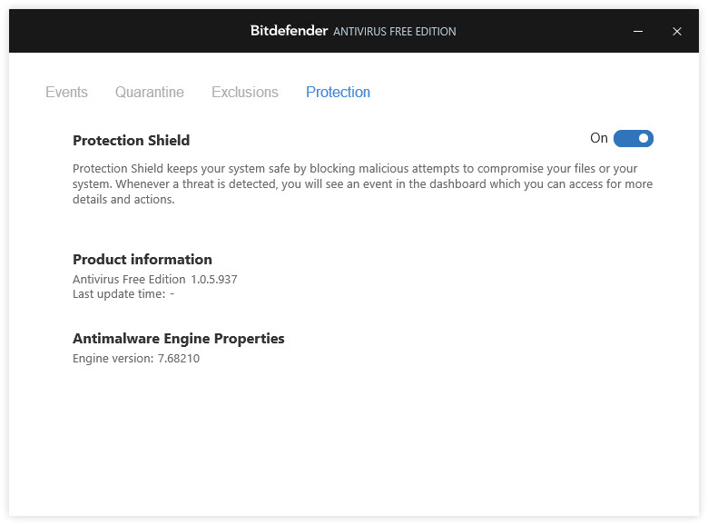Click the engine number 7.68210
This screenshot has width=708, height=525.
tap(178, 358)
